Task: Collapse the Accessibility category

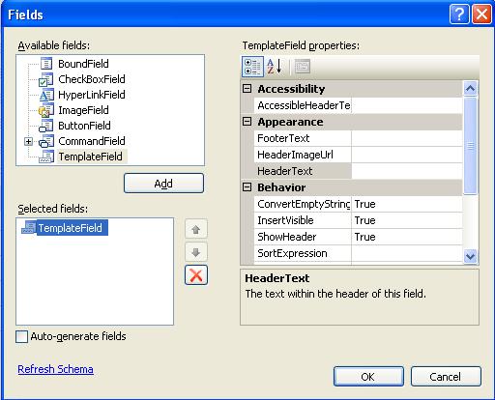Action: (x=247, y=89)
